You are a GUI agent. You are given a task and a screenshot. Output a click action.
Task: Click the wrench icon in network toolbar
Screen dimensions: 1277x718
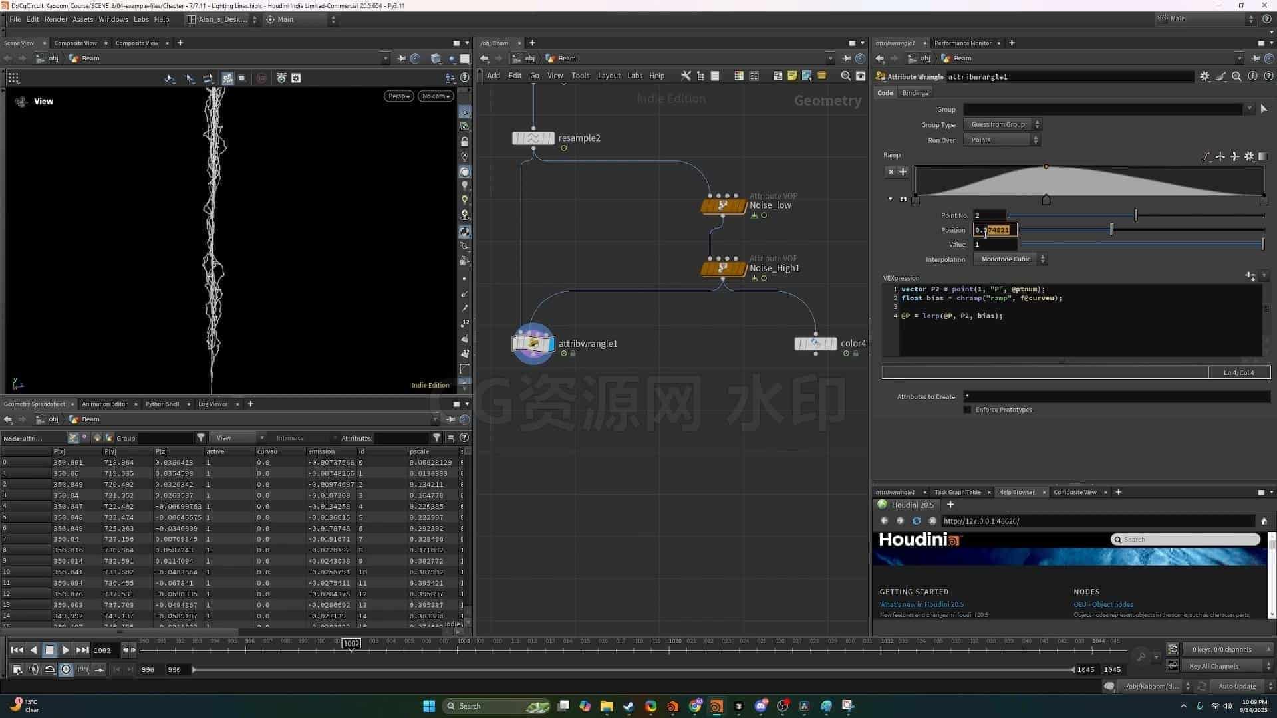pyautogui.click(x=686, y=76)
